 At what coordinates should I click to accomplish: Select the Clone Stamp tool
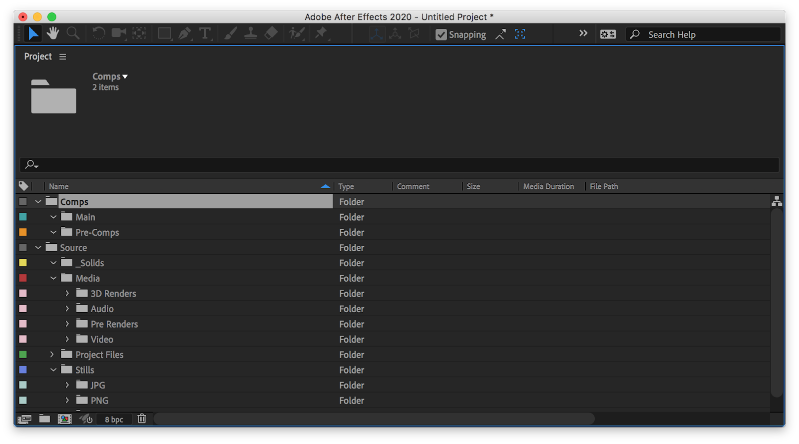point(251,33)
